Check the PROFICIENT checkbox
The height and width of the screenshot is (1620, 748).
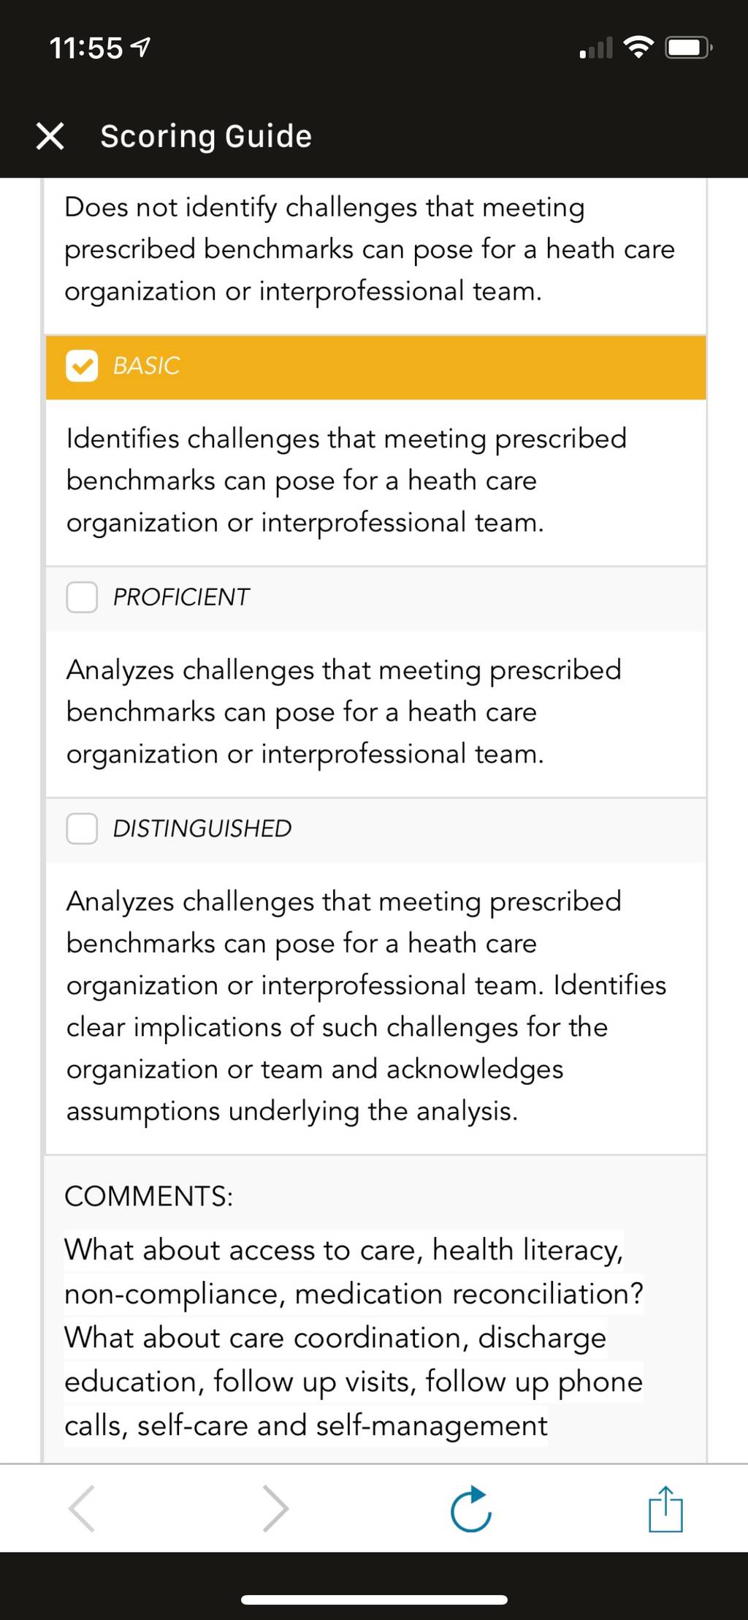(82, 597)
